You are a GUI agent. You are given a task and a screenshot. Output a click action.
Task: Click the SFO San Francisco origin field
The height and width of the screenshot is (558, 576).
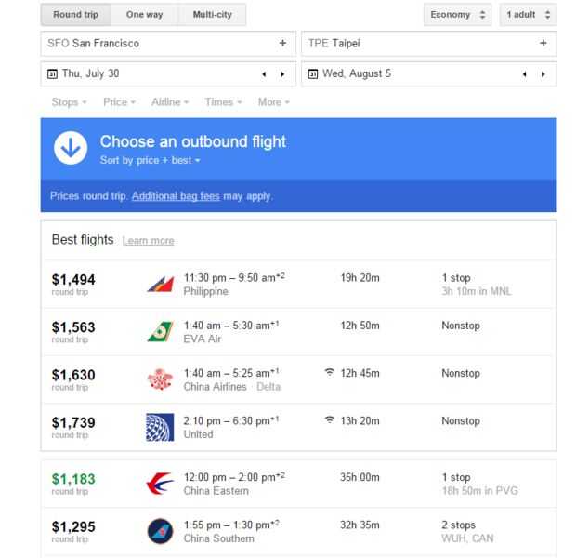tap(167, 44)
